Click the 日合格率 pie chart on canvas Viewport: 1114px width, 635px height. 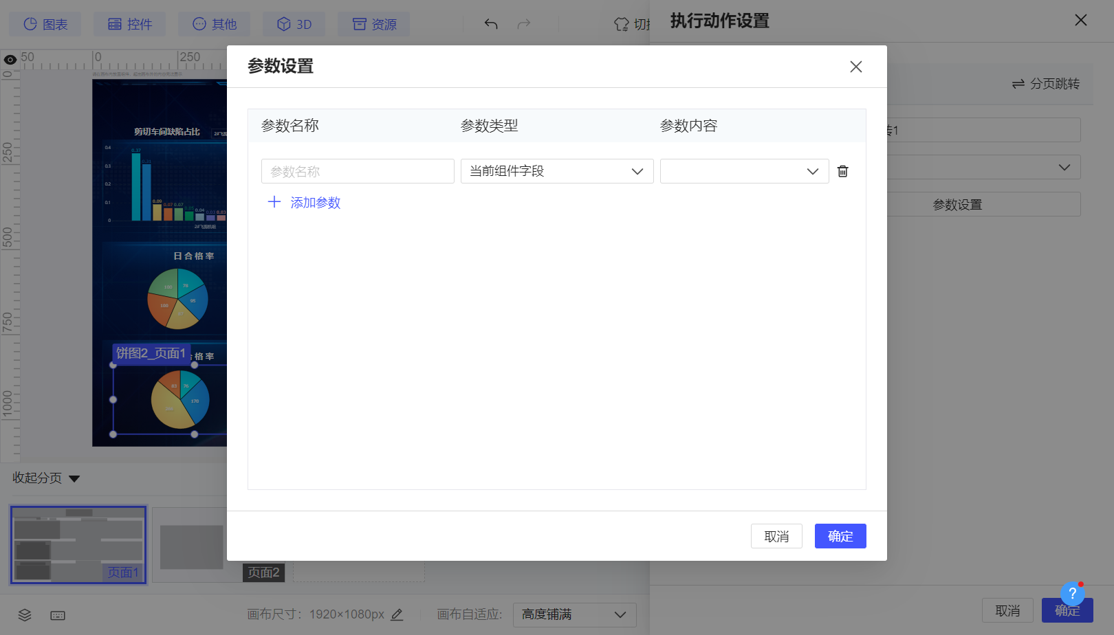177,298
